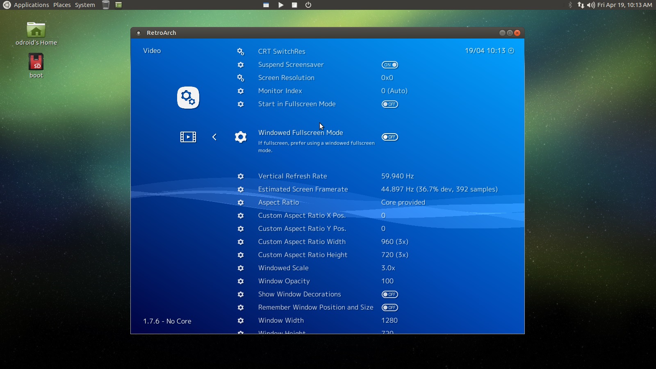This screenshot has height=369, width=656.
Task: Click the clock icon beside the RetroArch date display
Action: (511, 50)
